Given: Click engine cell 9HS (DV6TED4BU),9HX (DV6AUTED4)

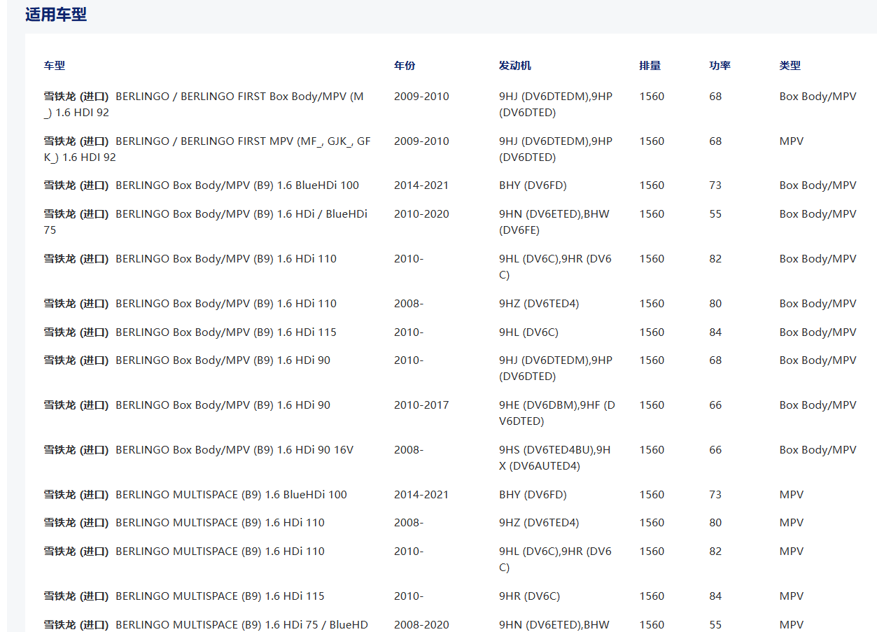Looking at the screenshot, I should pyautogui.click(x=554, y=458).
